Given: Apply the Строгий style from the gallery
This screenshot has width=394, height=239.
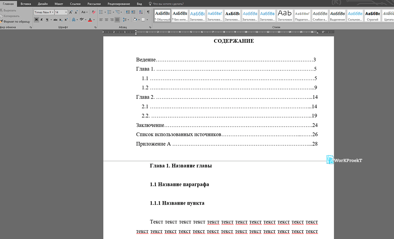Looking at the screenshot, I should [x=373, y=15].
